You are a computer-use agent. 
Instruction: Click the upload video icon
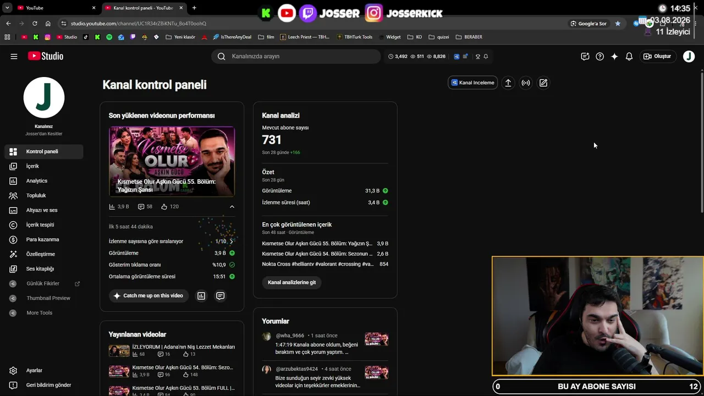click(x=508, y=82)
